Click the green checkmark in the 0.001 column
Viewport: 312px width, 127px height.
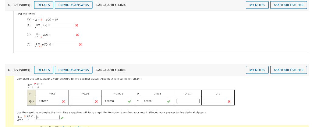click(x=168, y=101)
